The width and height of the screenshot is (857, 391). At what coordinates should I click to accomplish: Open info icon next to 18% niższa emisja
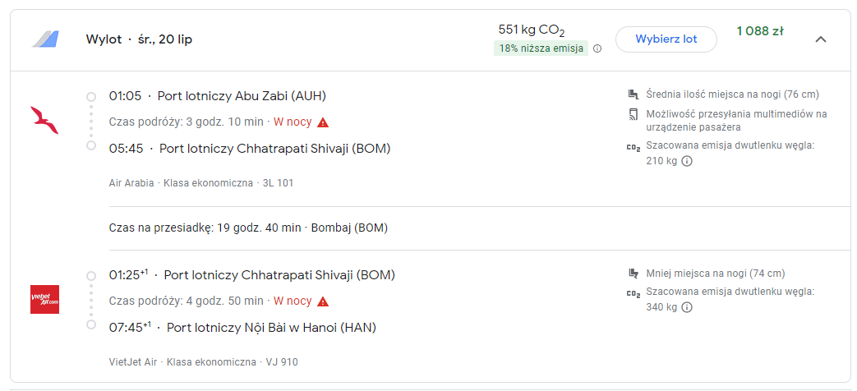coord(597,48)
